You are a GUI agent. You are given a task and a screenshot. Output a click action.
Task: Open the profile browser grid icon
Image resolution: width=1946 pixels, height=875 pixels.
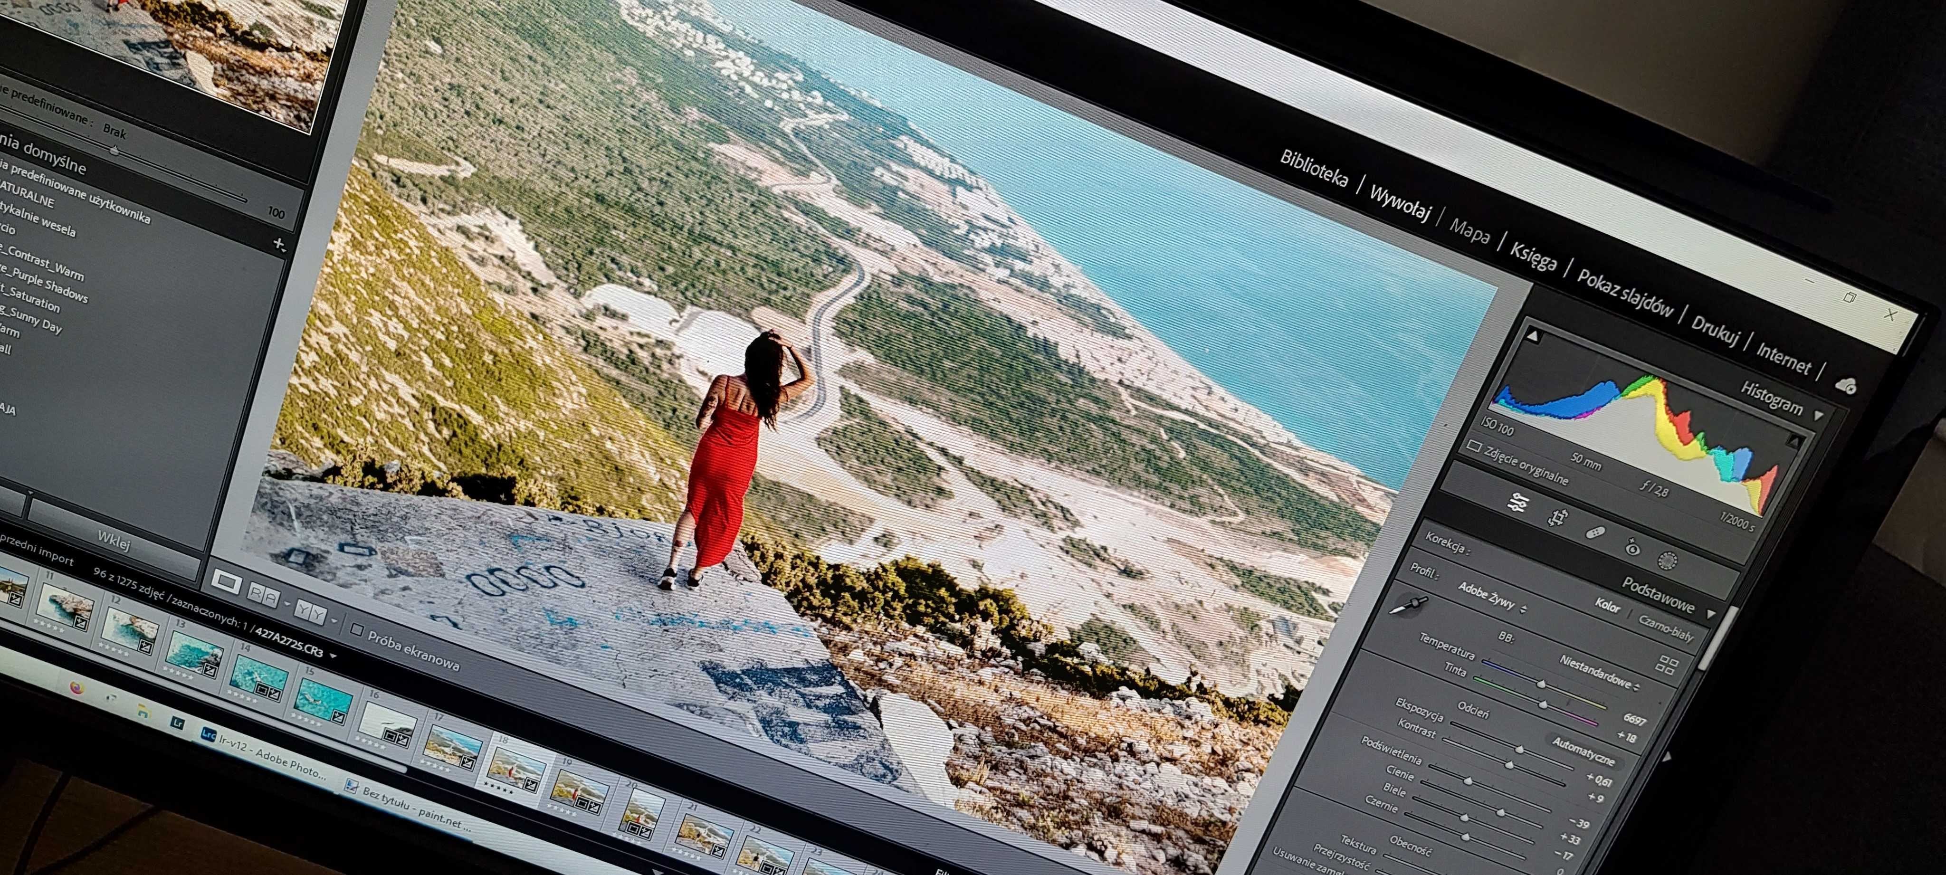pyautogui.click(x=1667, y=665)
